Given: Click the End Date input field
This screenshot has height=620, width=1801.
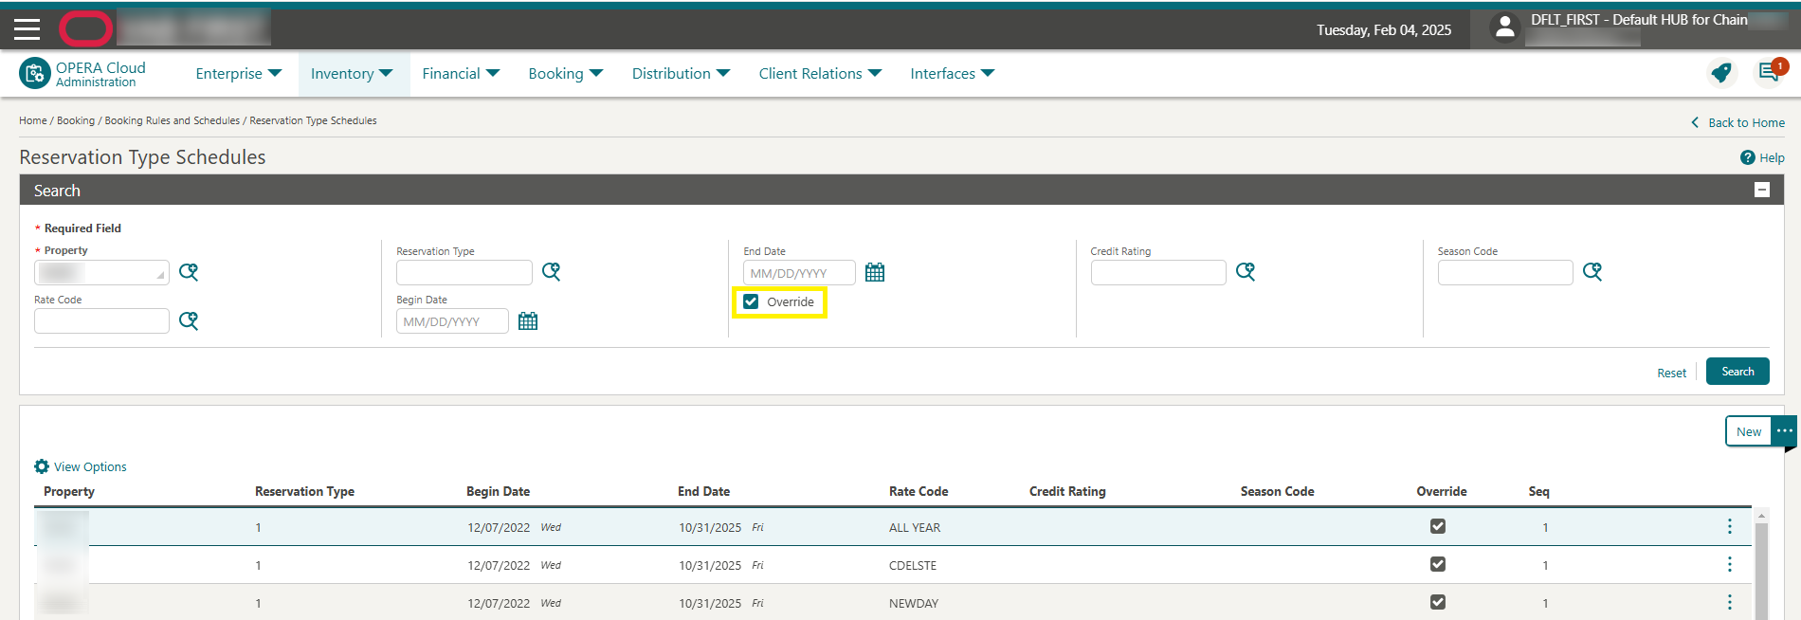Looking at the screenshot, I should click(799, 273).
